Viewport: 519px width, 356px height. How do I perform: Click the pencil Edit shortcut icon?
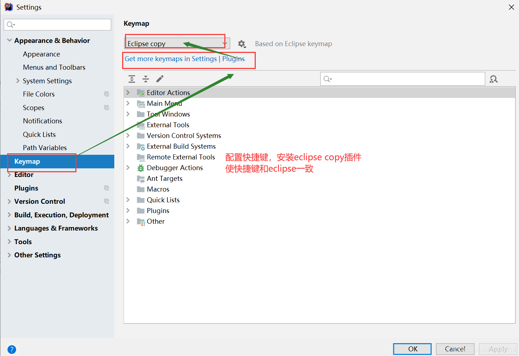pyautogui.click(x=160, y=79)
